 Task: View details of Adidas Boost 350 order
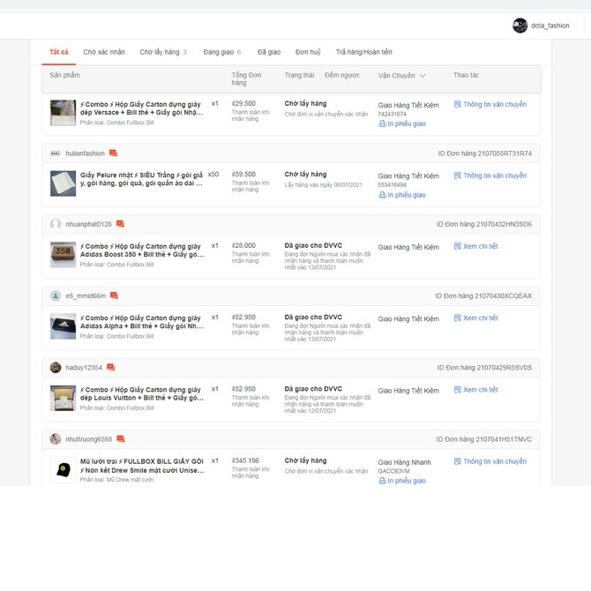(x=480, y=247)
